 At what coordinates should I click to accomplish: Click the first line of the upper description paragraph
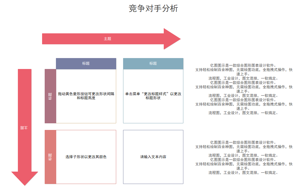coord(244,65)
